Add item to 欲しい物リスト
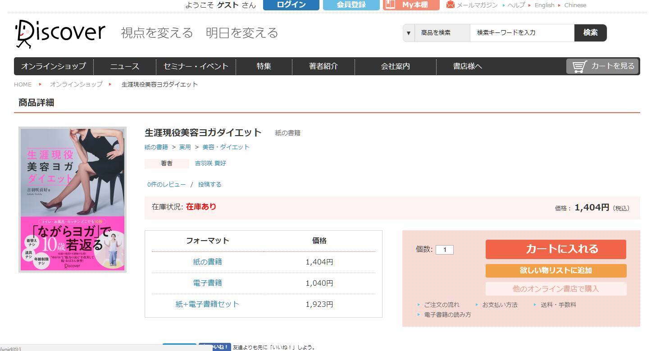 coord(555,271)
